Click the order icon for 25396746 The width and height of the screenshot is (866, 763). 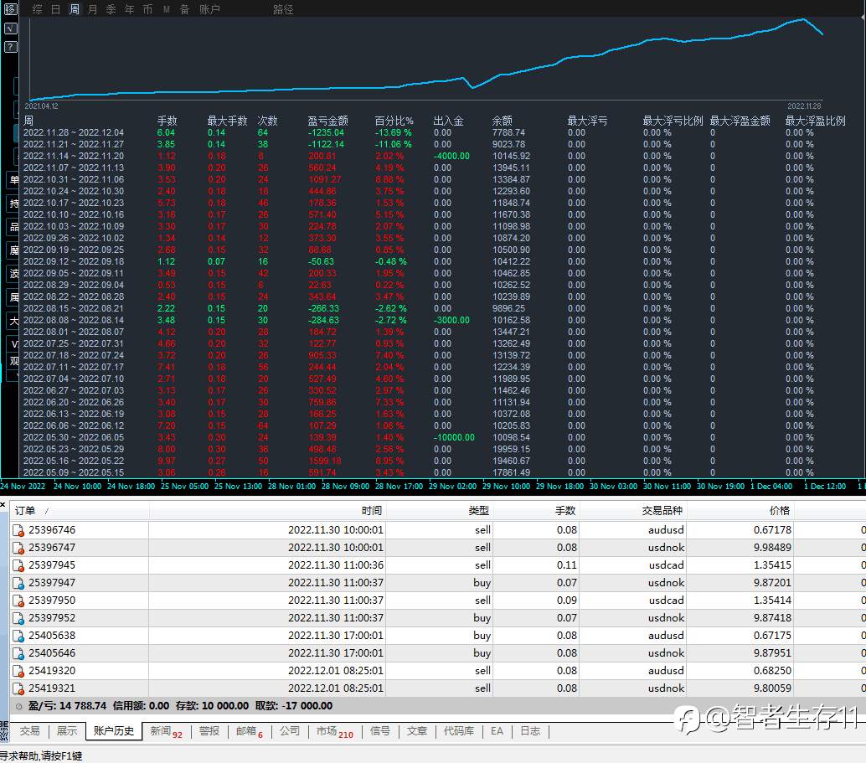tap(18, 530)
